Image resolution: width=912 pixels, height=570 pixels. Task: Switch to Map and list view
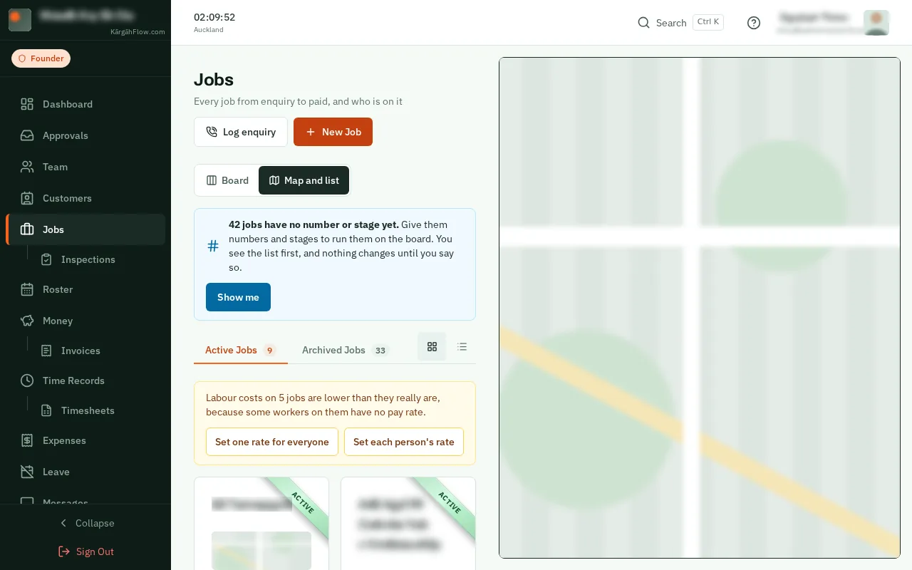[x=304, y=180]
